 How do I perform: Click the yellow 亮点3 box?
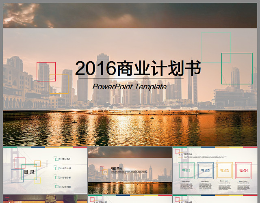224,171
